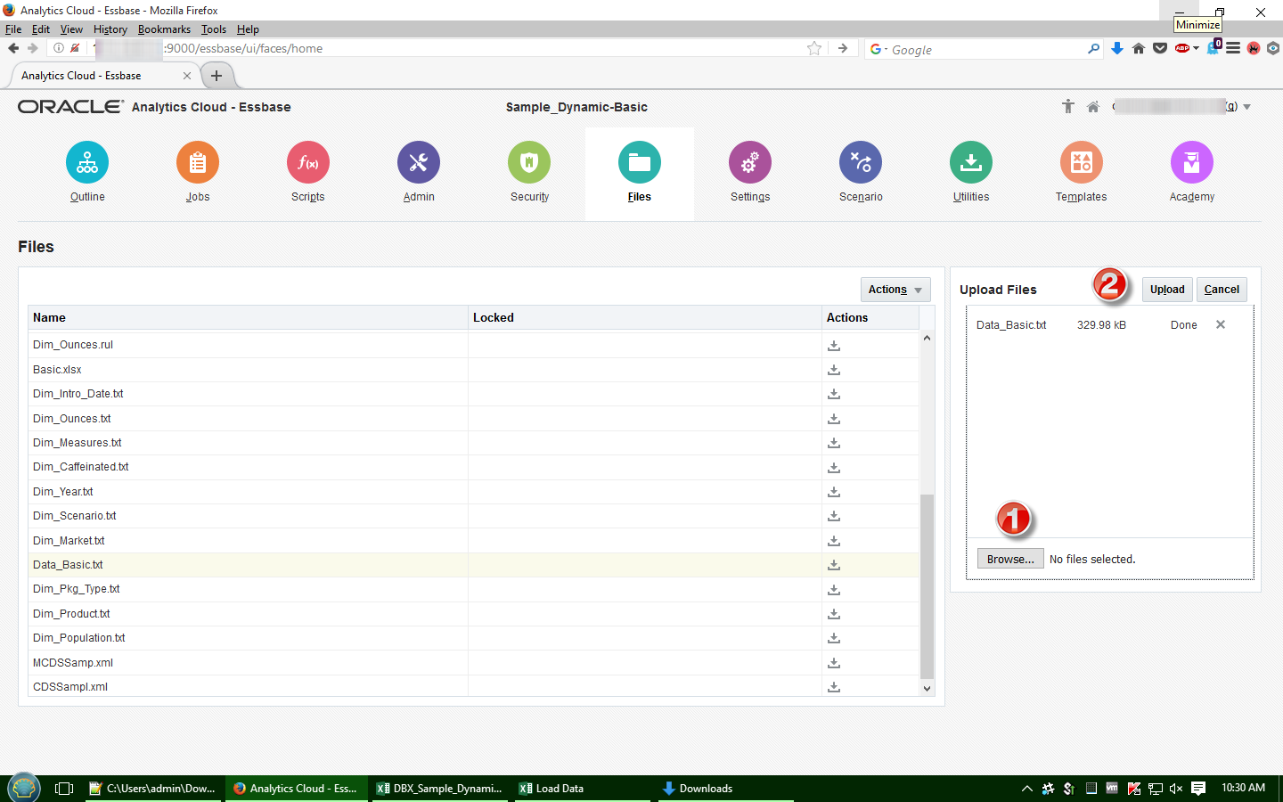
Task: Open a new browser tab
Action: tap(217, 76)
